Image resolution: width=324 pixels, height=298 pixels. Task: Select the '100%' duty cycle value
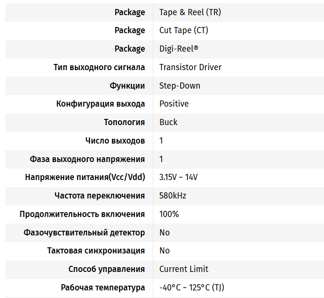(169, 214)
